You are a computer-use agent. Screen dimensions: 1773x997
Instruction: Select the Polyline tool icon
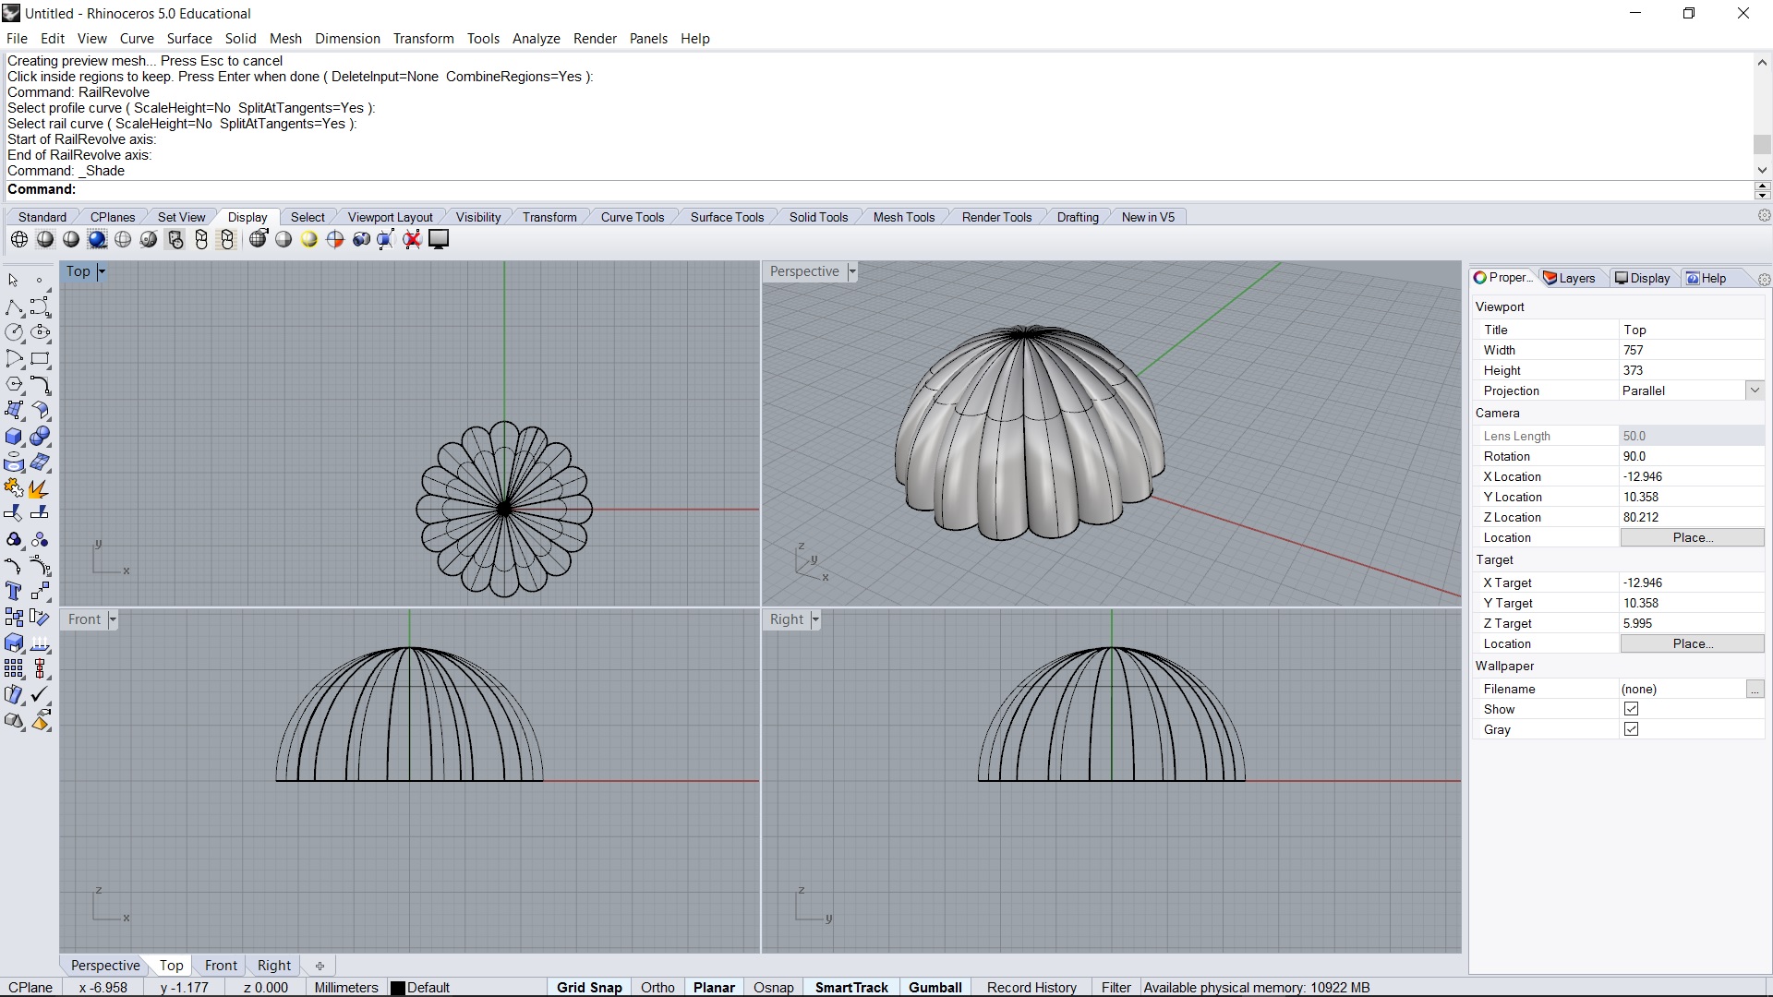tap(14, 306)
